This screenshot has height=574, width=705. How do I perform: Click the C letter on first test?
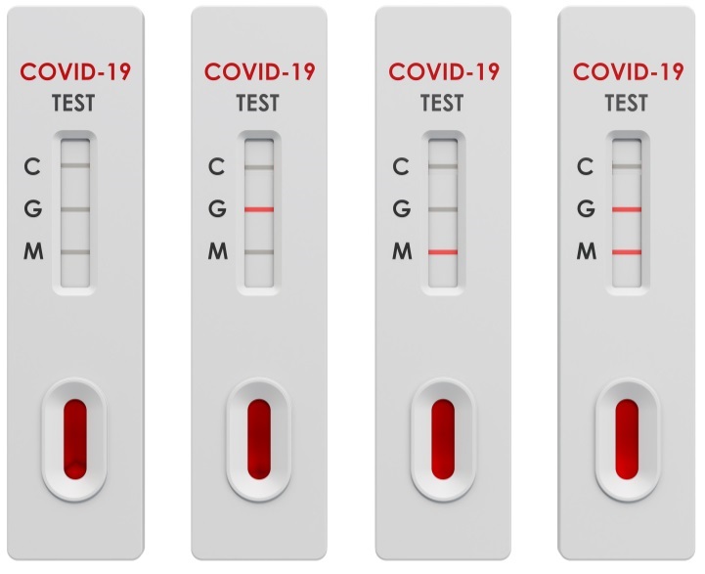tap(32, 167)
